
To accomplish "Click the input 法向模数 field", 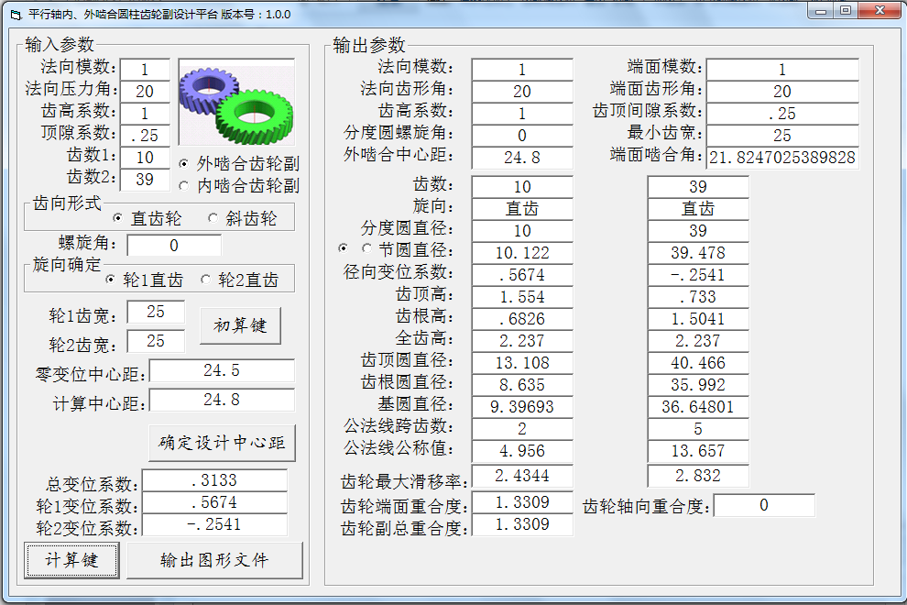I will click(145, 70).
